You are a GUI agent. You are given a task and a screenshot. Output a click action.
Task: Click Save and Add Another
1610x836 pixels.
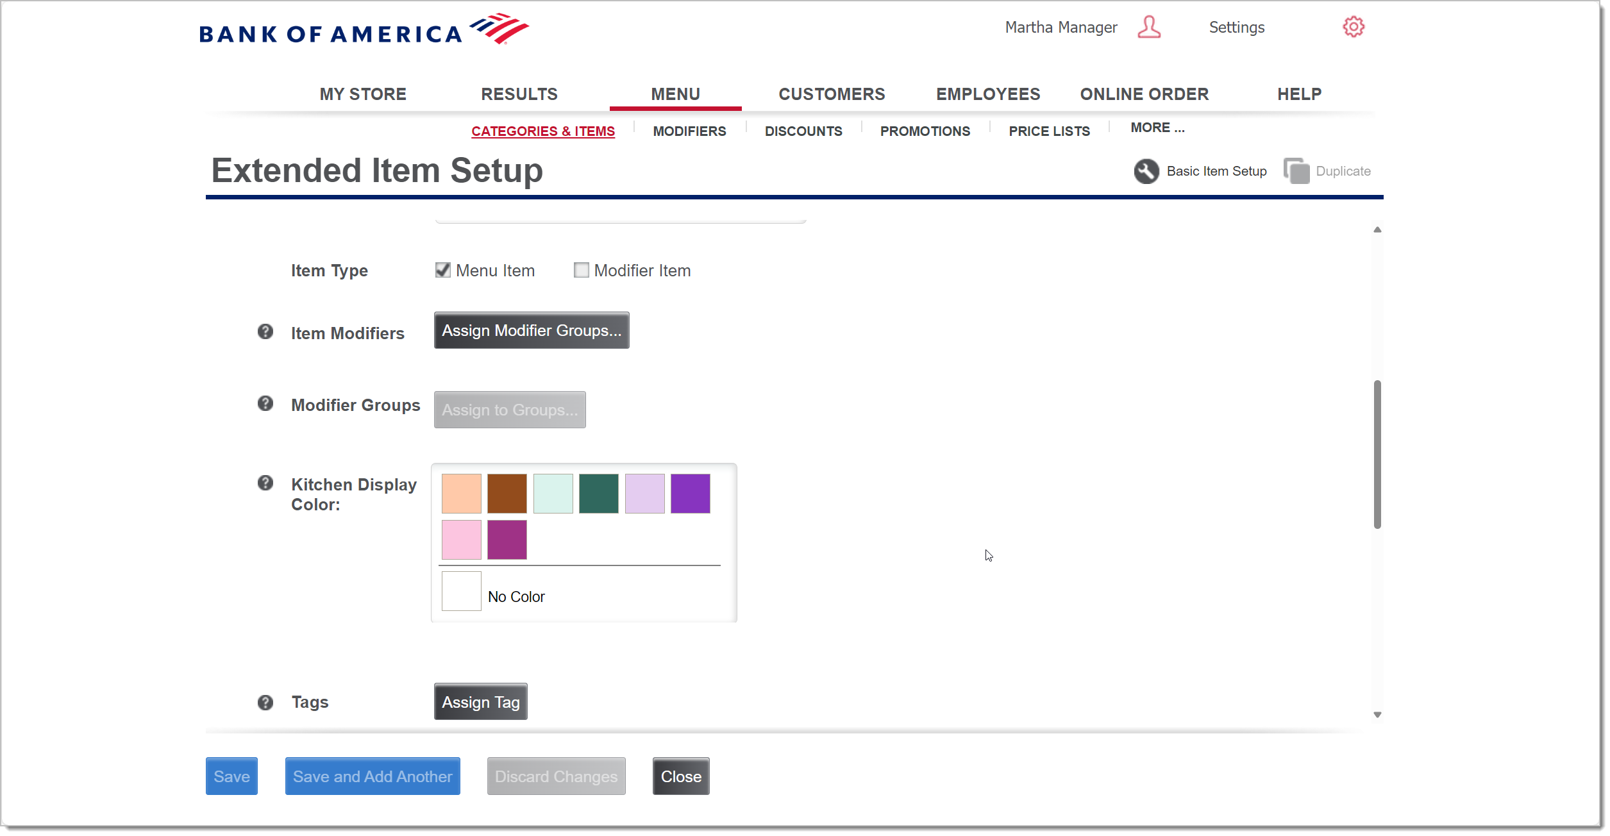[373, 776]
